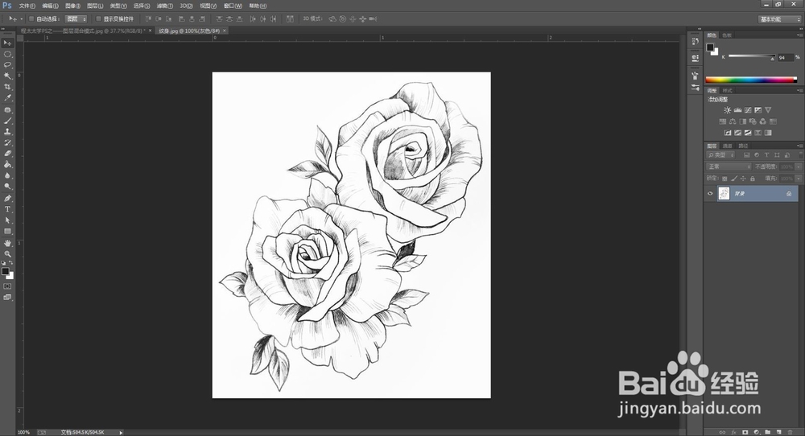
Task: Click the foreground color swatch in toolbox
Action: 5,271
